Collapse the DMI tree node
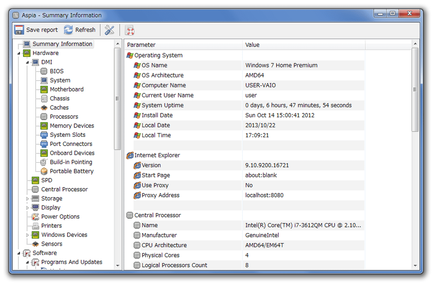 27,62
